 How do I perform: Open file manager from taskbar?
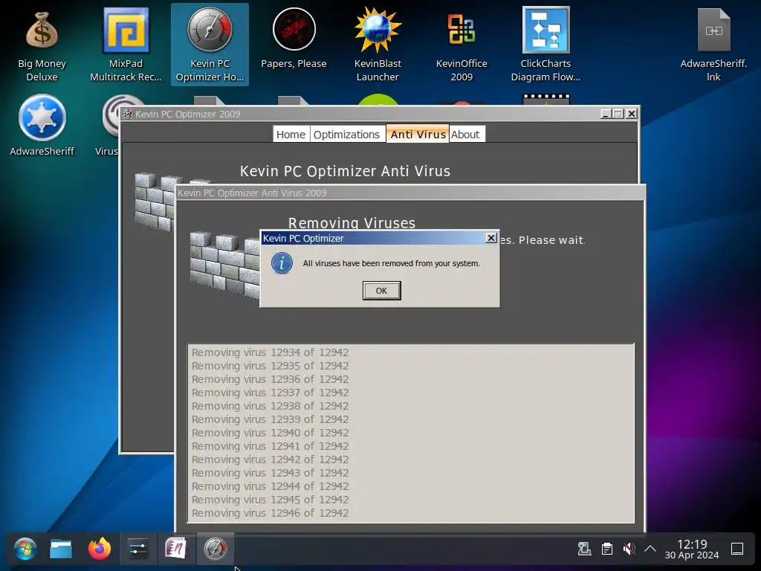click(x=61, y=549)
